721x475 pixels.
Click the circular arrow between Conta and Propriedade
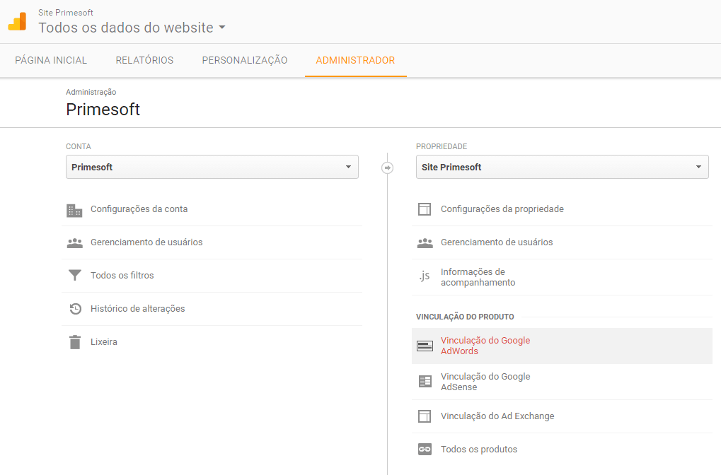tap(388, 167)
